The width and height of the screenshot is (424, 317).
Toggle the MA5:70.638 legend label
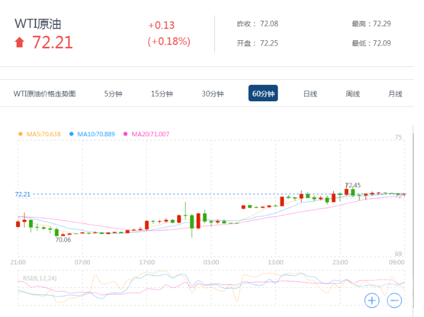point(43,135)
